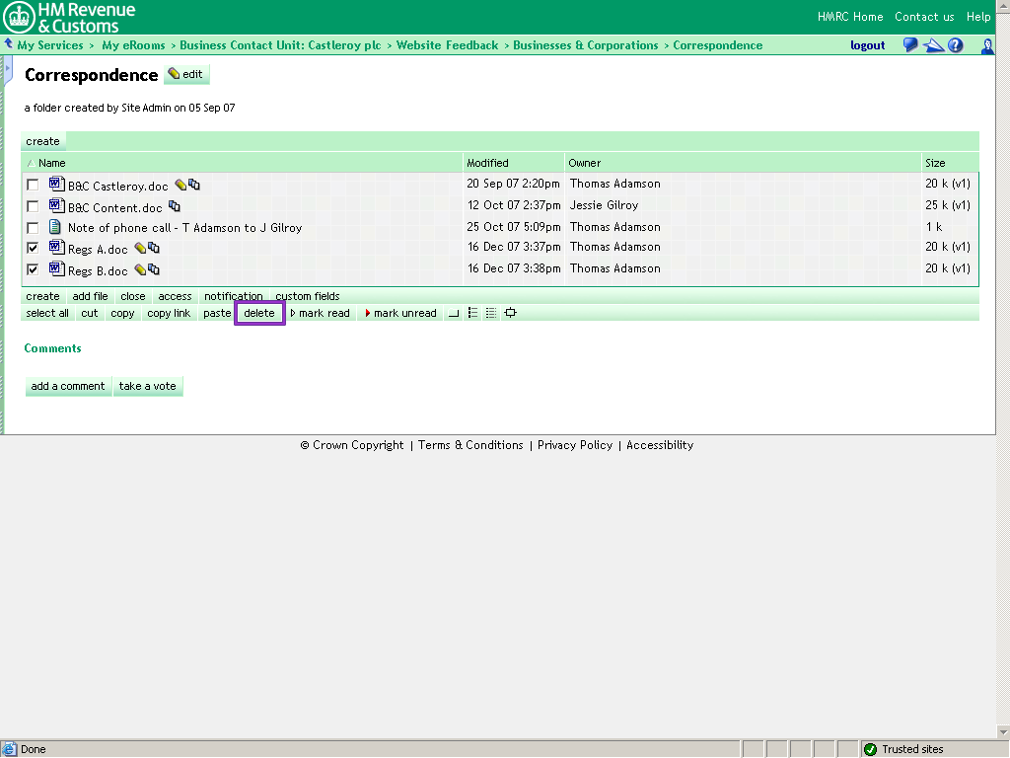Image resolution: width=1010 pixels, height=758 pixels.
Task: Tick the checkbox for B&C Castleroy.doc
Action: coord(33,185)
